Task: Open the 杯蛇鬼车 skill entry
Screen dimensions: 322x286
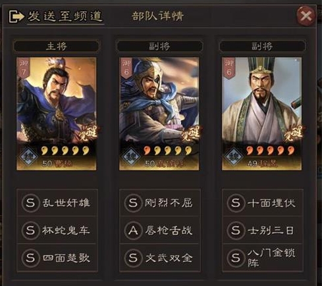Action: pos(57,230)
